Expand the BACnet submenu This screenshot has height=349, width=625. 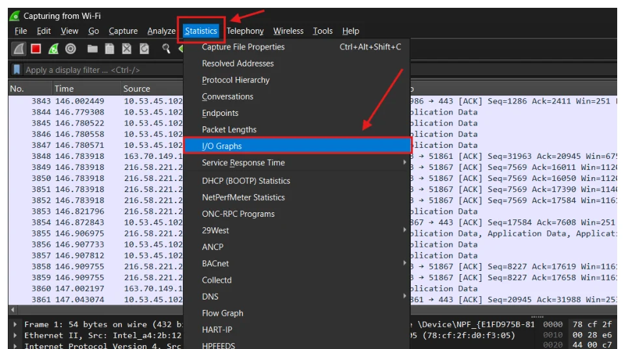pos(297,264)
